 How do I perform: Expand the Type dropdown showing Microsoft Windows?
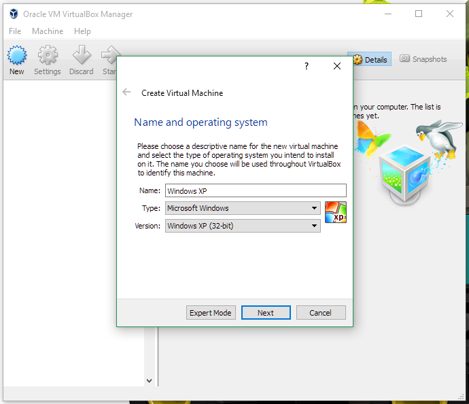(243, 208)
